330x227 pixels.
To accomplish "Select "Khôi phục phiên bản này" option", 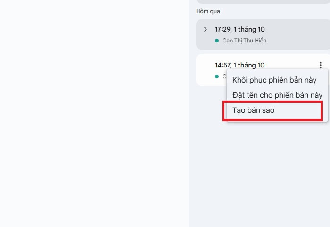I will [x=274, y=80].
